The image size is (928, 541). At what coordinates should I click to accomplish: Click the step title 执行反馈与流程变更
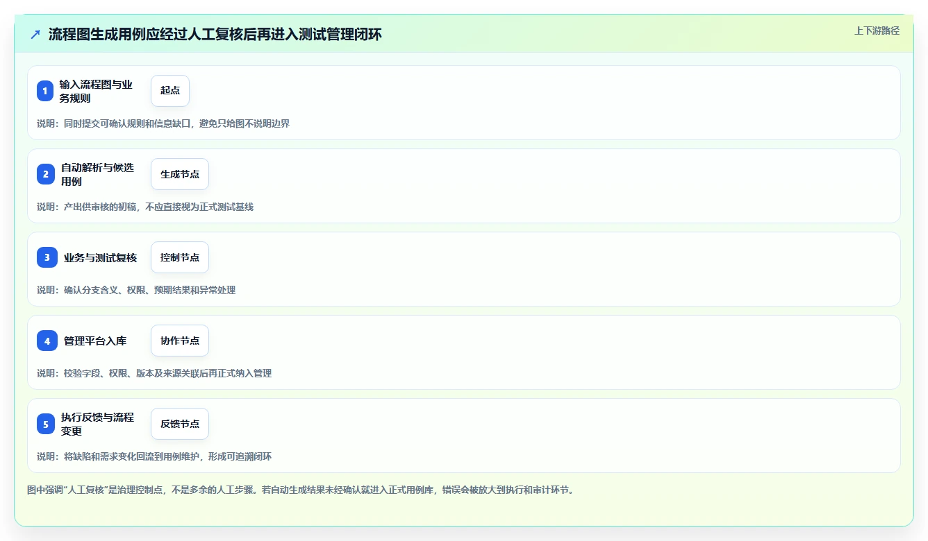pos(97,424)
